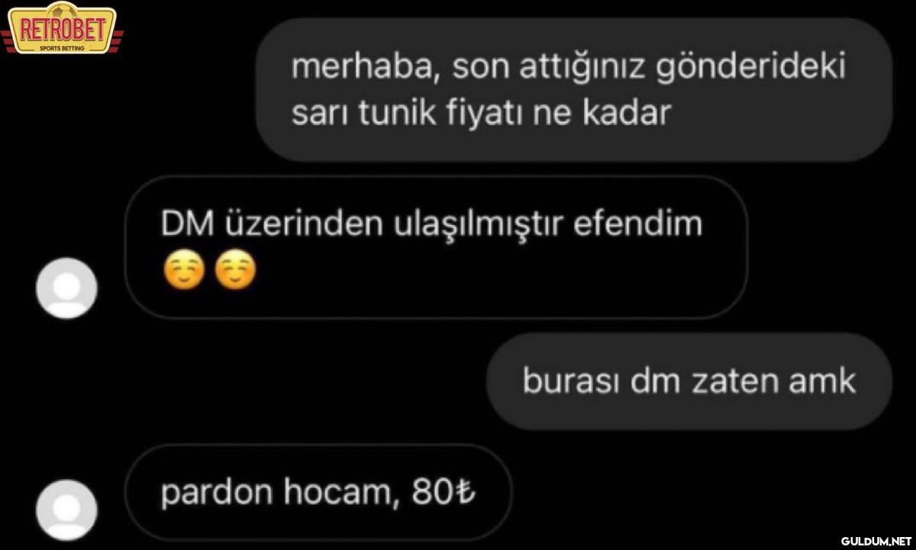
Task: Select the 'merhaba, son attığınız' message bubble
Action: [573, 90]
